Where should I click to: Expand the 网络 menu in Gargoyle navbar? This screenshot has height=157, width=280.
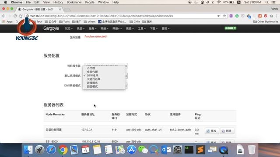(x=104, y=28)
